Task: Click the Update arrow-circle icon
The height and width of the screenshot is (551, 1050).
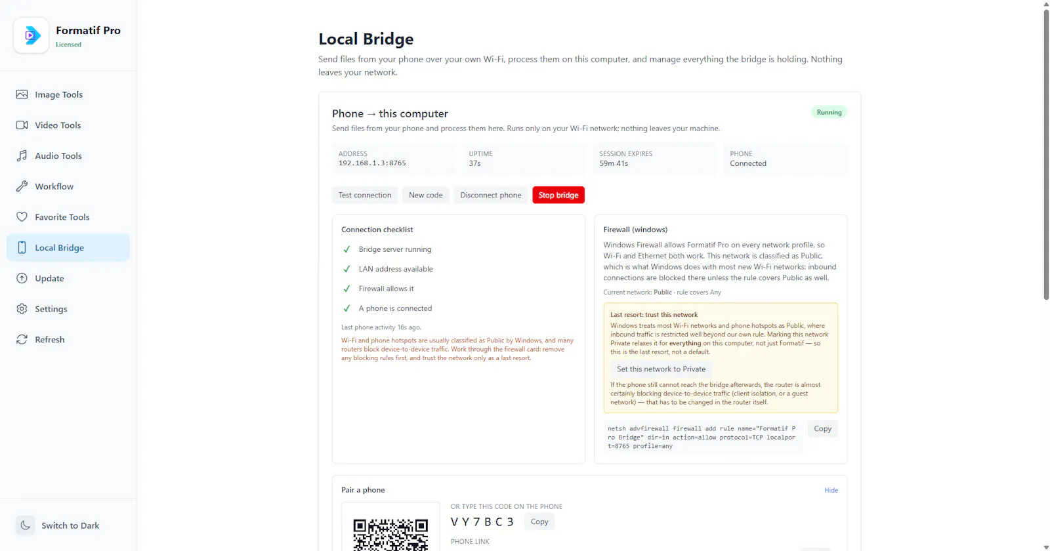Action: pos(22,278)
